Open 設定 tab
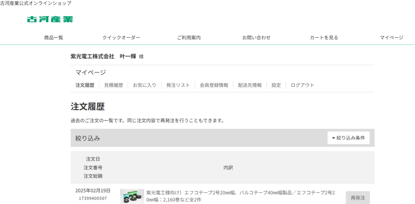415x204 pixels. click(276, 85)
